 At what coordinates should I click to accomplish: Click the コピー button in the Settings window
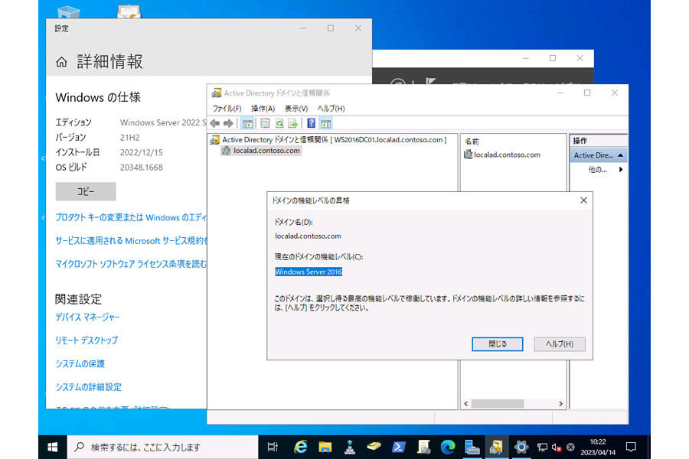[x=86, y=191]
